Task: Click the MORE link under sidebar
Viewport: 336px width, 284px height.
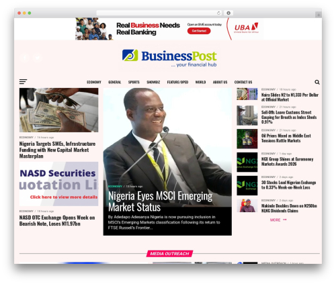Action: click(278, 220)
